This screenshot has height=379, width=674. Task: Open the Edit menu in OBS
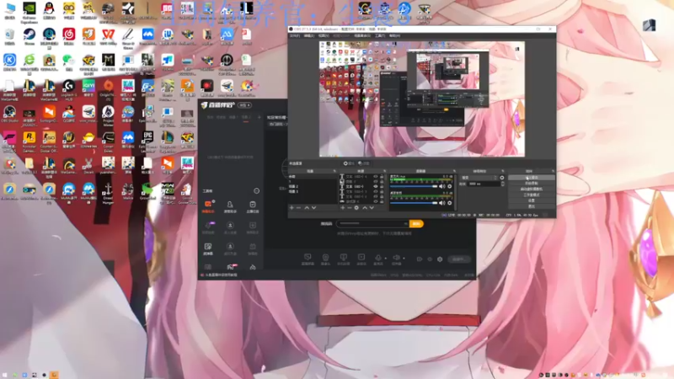[308, 35]
